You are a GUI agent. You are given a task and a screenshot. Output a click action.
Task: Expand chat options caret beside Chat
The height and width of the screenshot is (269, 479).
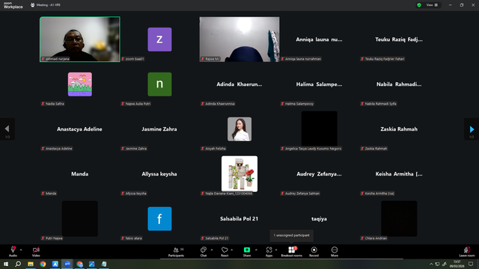point(212,250)
